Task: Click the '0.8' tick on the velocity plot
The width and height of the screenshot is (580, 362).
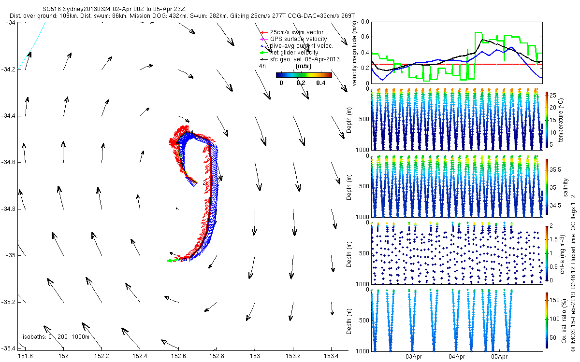Action: tap(364, 22)
